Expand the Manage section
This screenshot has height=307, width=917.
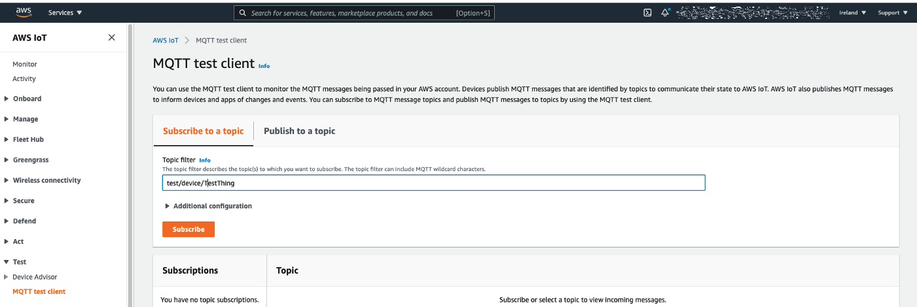(22, 119)
